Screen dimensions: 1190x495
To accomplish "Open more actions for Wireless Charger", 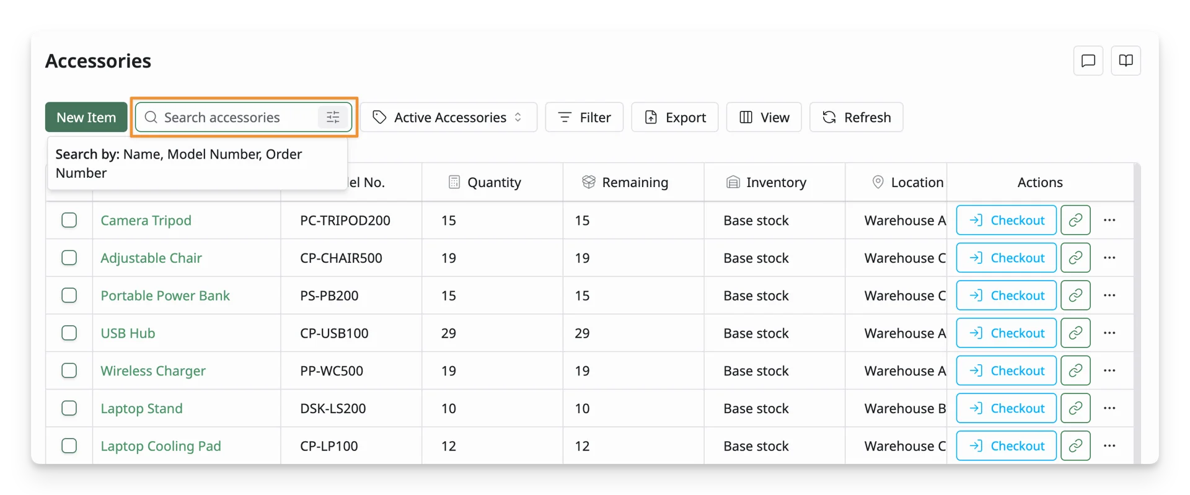I will pos(1109,370).
